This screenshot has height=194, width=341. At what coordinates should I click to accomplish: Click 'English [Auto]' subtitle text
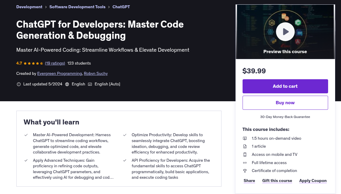click(107, 84)
